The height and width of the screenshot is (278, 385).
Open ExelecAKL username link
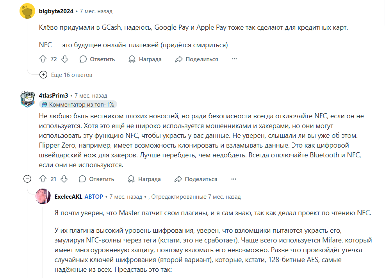pyautogui.click(x=68, y=197)
